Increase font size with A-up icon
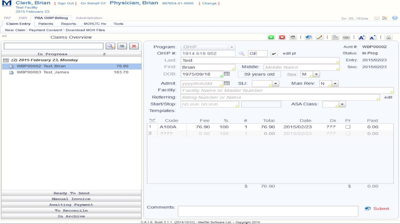The image size is (400, 224). coord(361,37)
